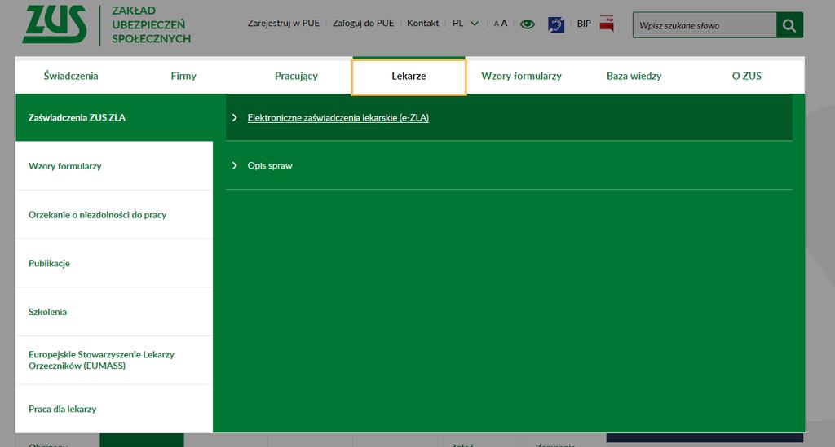Open the sign language interpreter icon

[x=556, y=24]
